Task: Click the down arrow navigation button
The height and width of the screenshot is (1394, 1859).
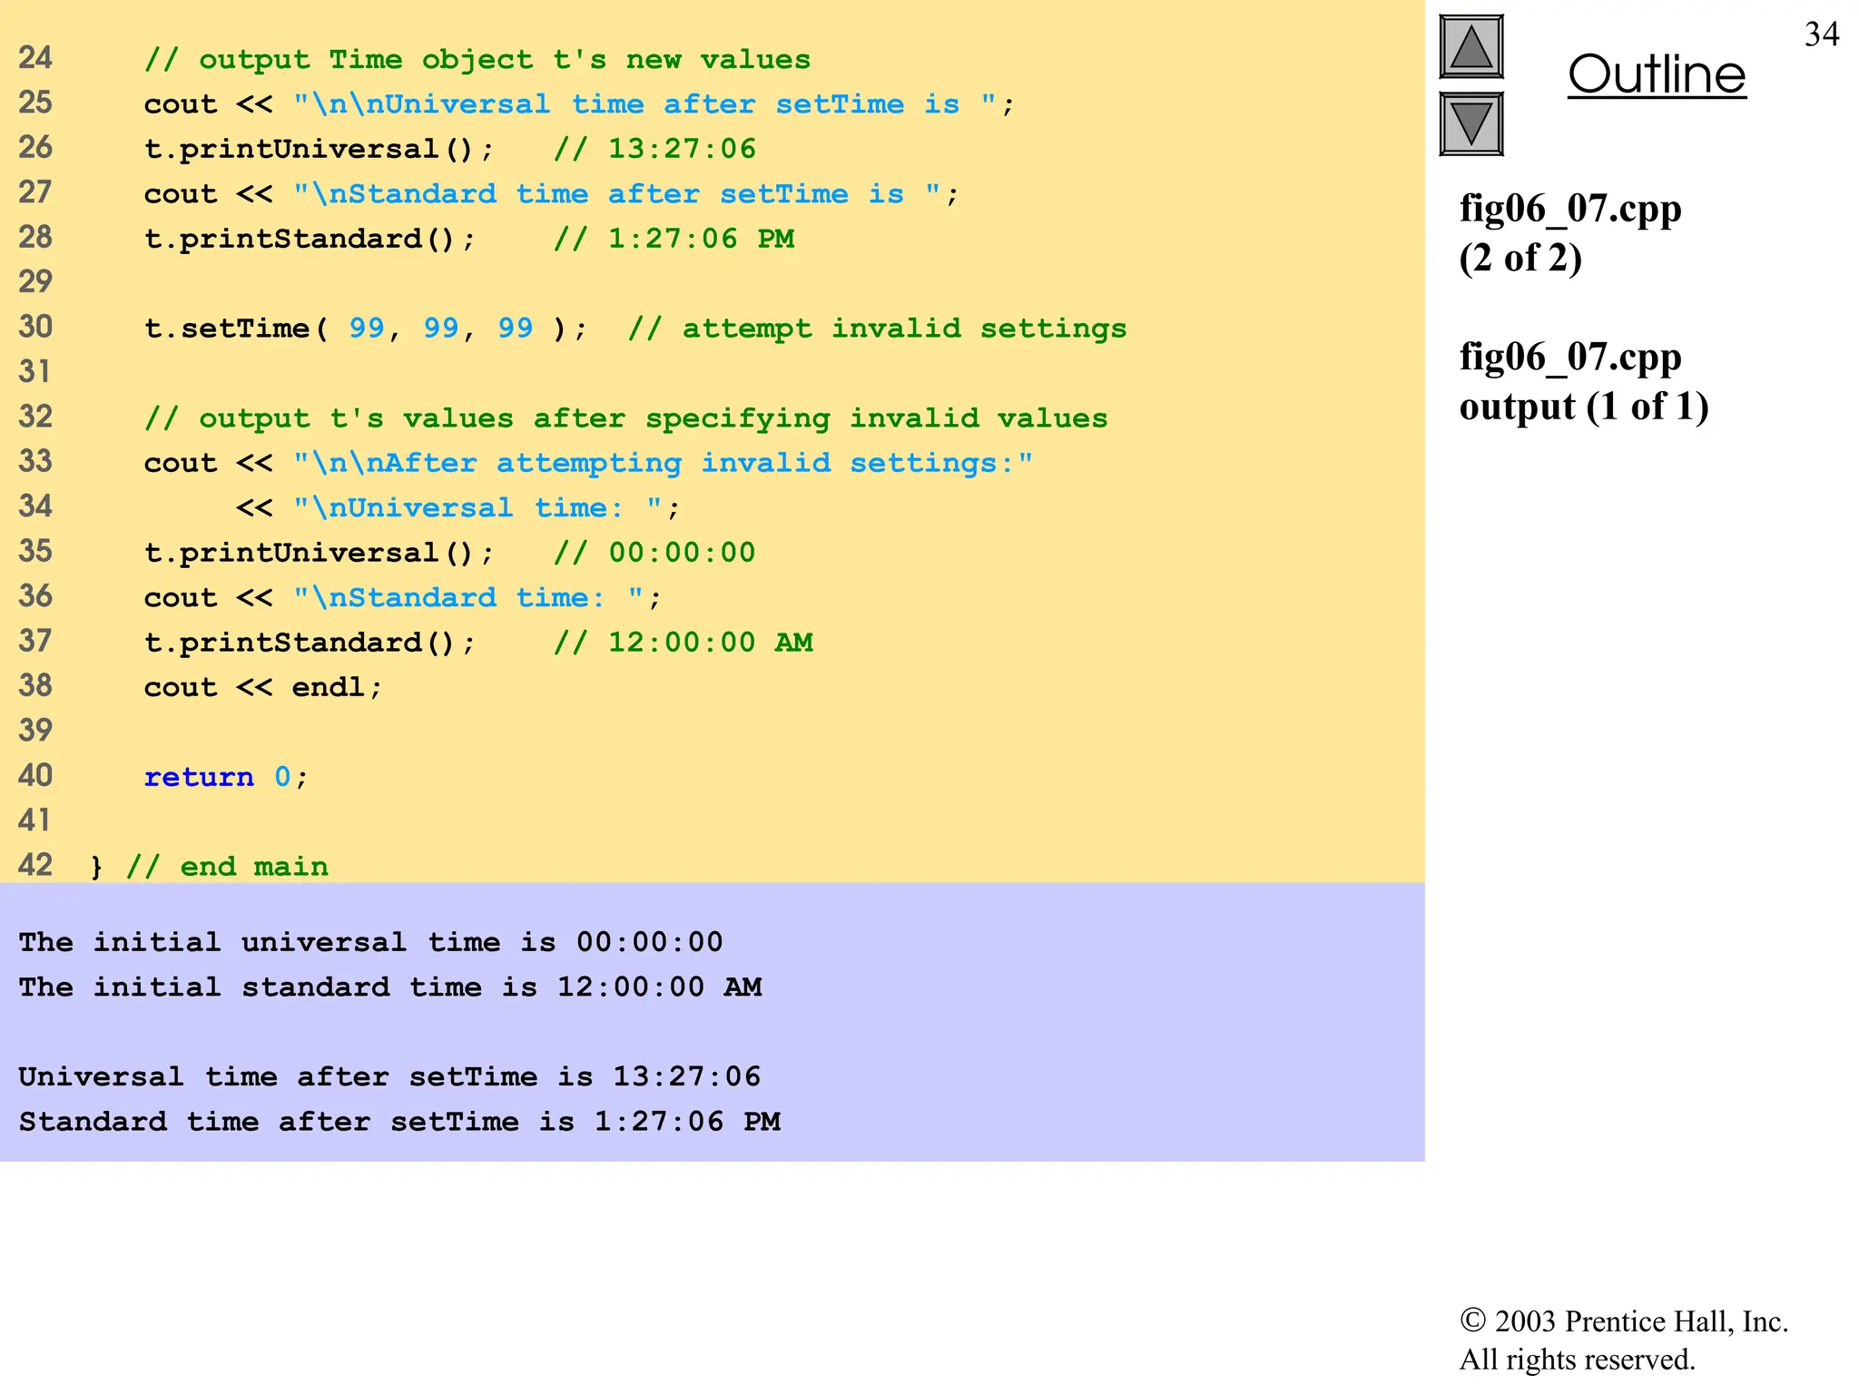Action: (x=1470, y=124)
